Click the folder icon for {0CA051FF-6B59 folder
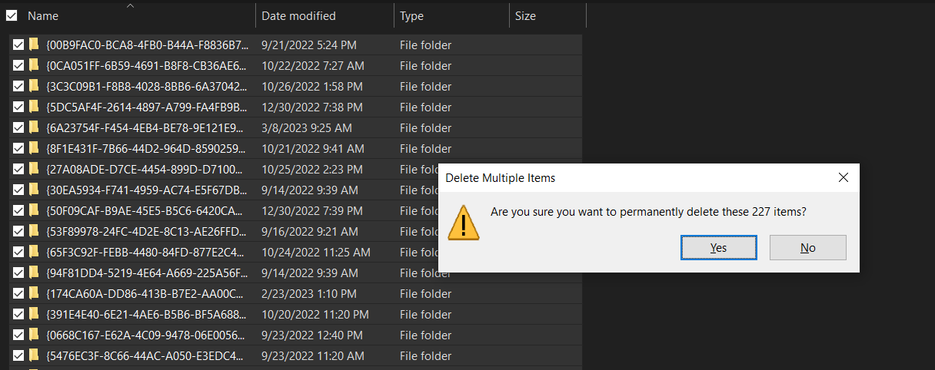This screenshot has height=370, width=935. 34,65
